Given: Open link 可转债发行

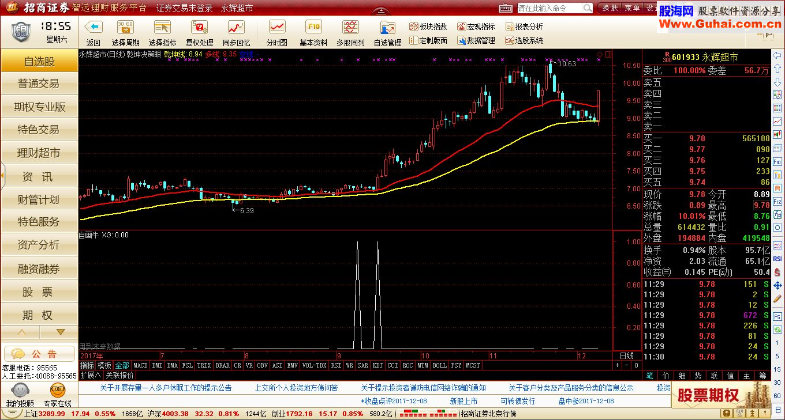Looking at the screenshot, I should pos(518,401).
